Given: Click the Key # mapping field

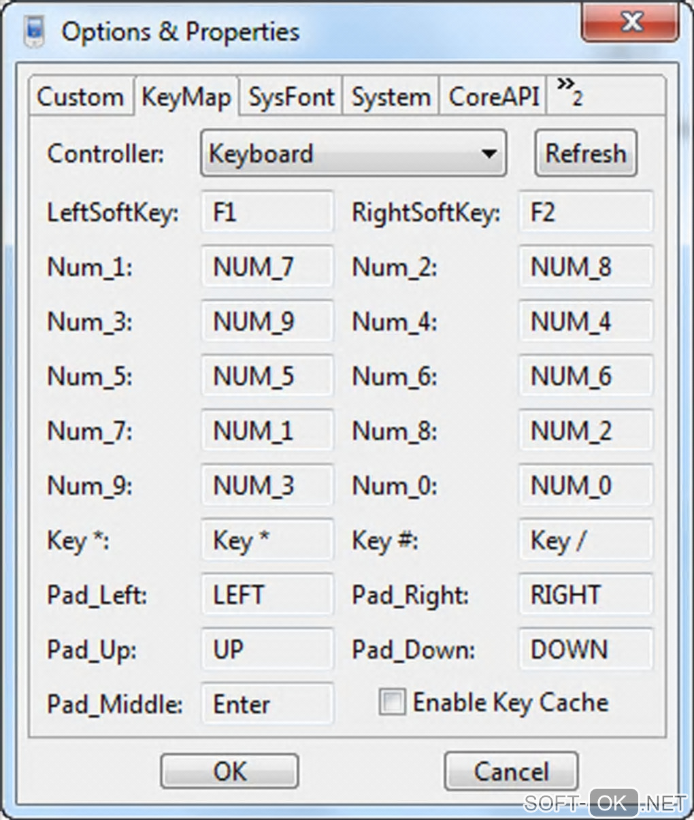Looking at the screenshot, I should tap(585, 540).
